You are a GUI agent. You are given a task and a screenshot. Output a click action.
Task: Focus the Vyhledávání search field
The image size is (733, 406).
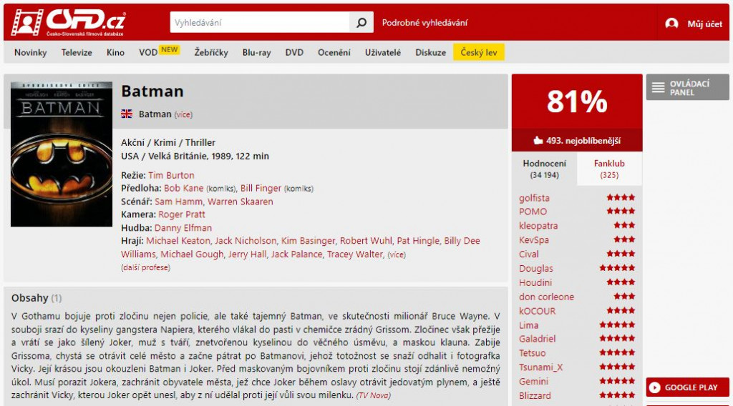pos(260,22)
